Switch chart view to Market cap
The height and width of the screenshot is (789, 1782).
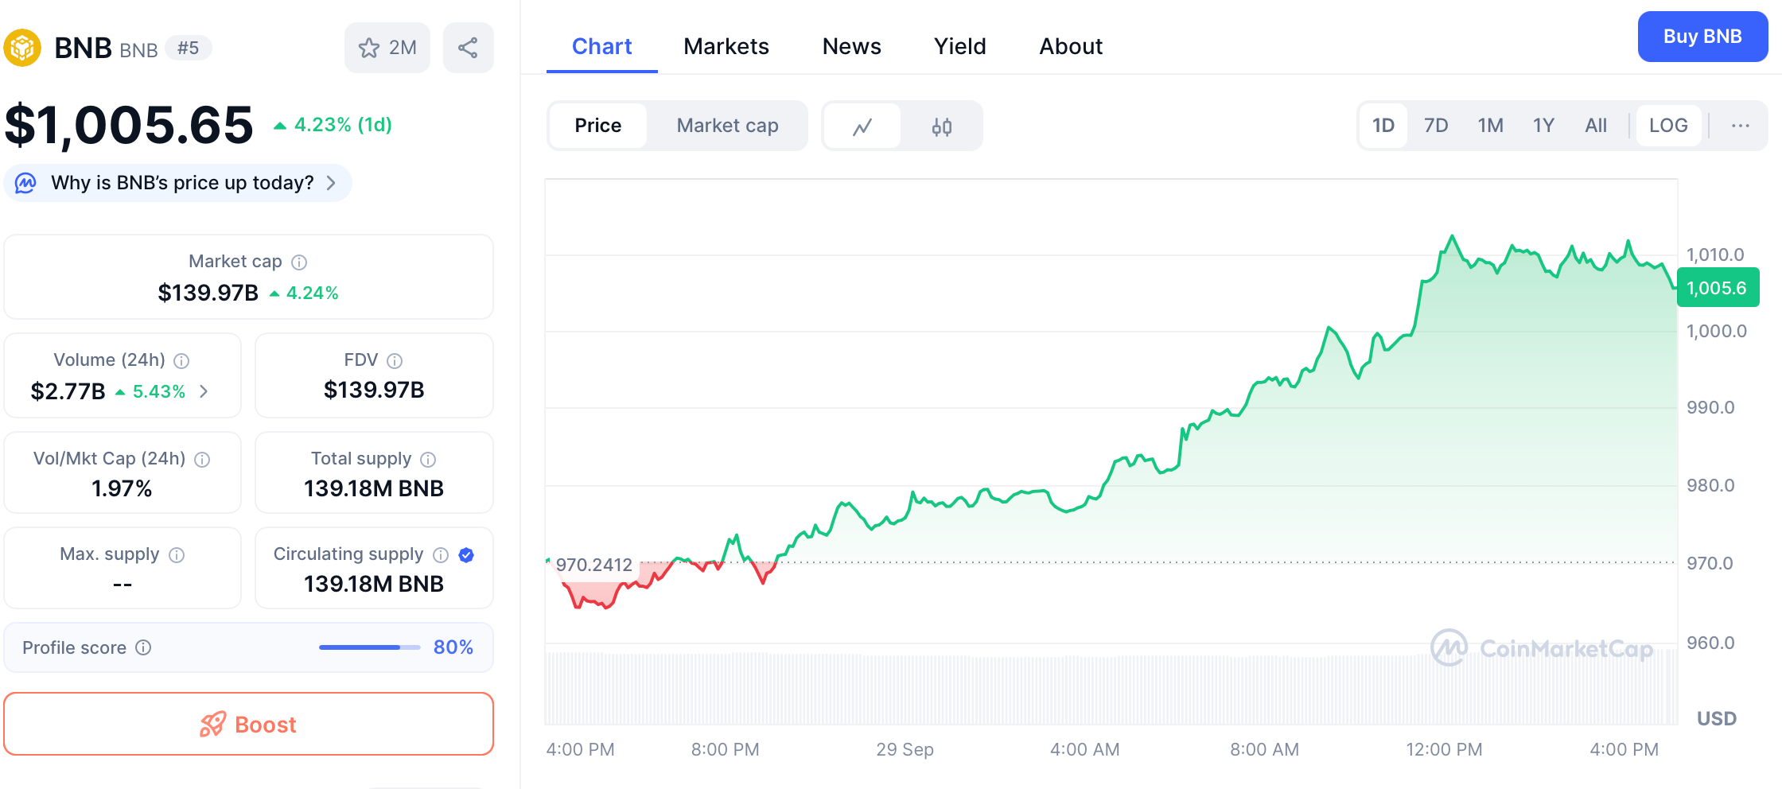[x=727, y=126]
